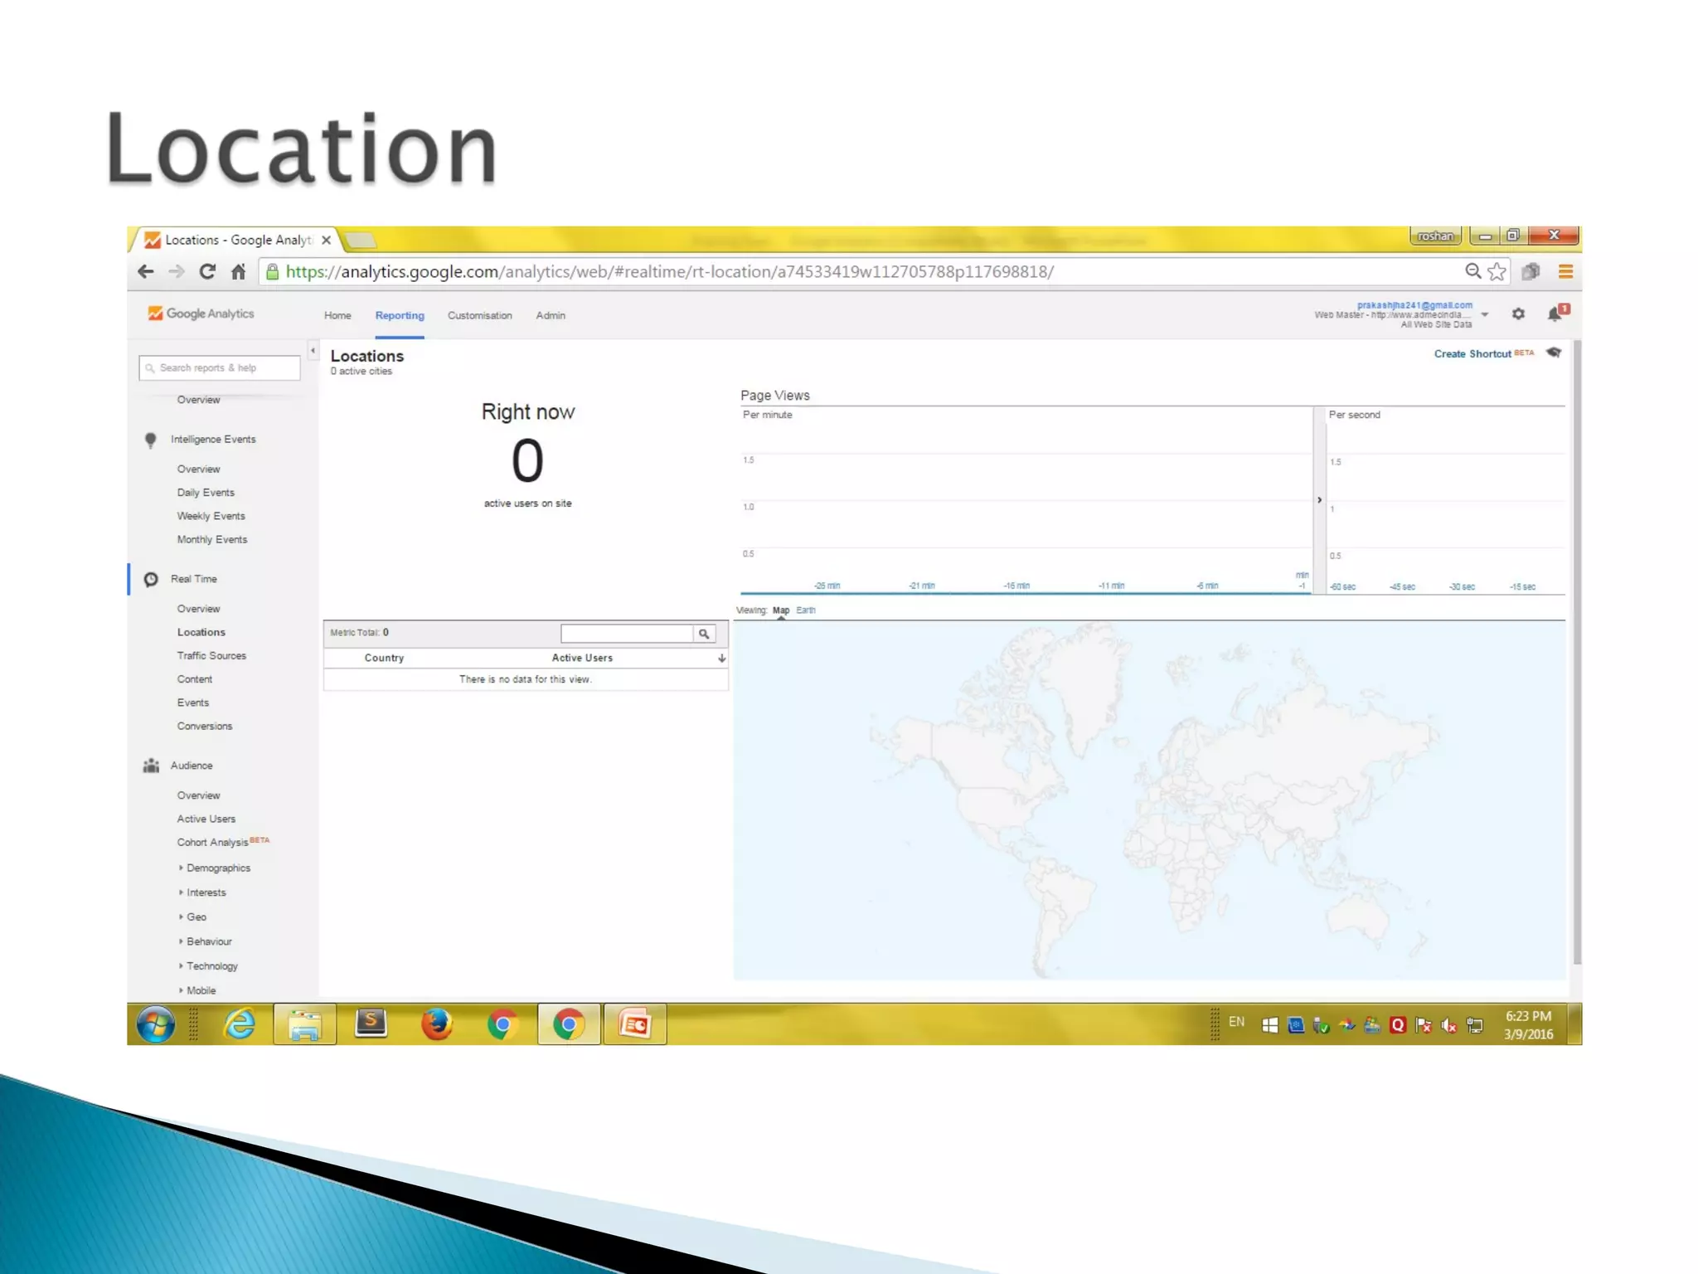Screen dimensions: 1698x1274
Task: Open the Customisation tab
Action: pyautogui.click(x=479, y=315)
